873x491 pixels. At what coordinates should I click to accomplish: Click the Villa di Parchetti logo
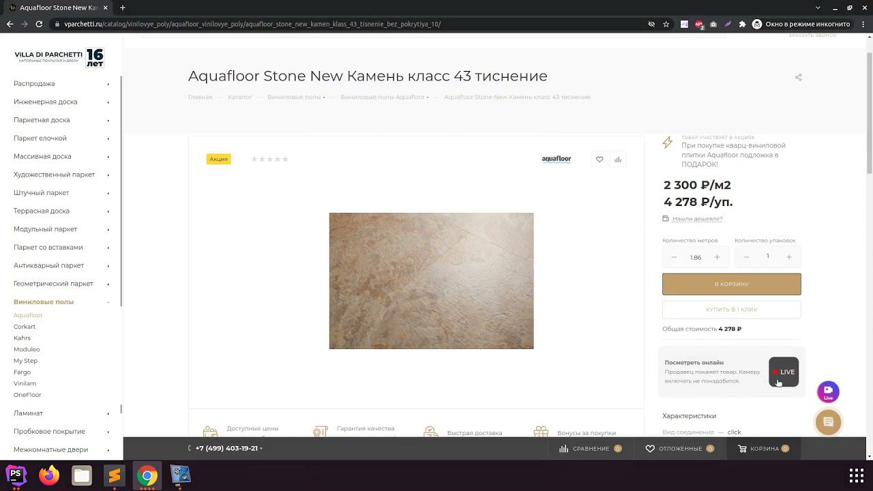59,57
